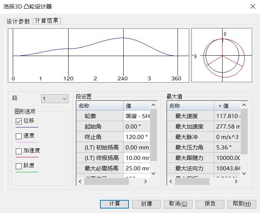Click right scroll arrow in 段设置 table
This screenshot has height=213, width=260.
(145, 181)
